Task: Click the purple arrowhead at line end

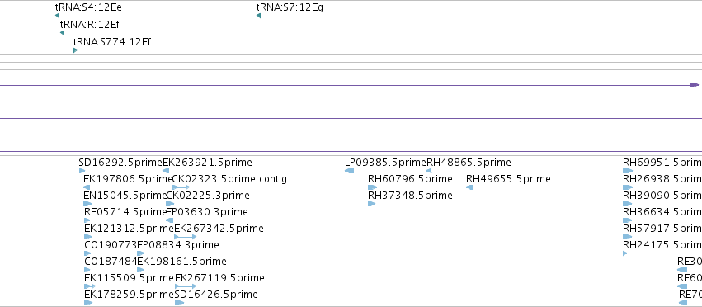Action: (x=694, y=85)
